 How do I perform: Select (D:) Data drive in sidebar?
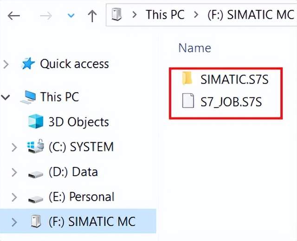(73, 172)
